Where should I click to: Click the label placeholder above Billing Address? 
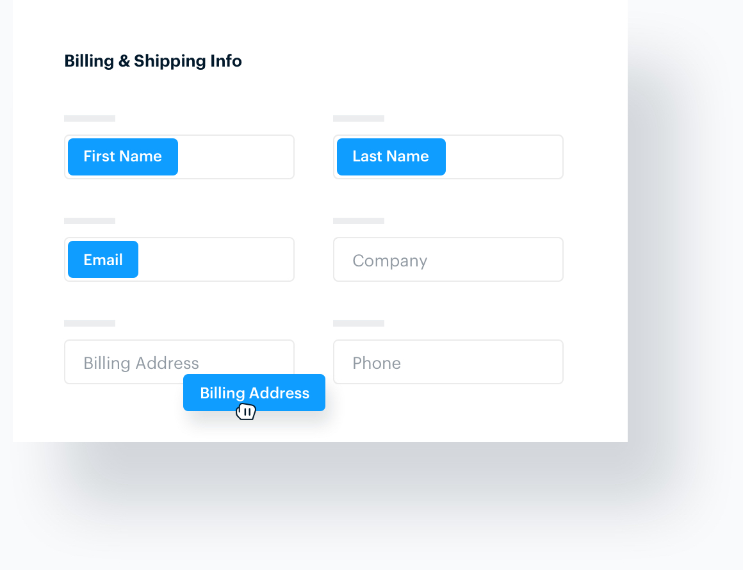90,323
